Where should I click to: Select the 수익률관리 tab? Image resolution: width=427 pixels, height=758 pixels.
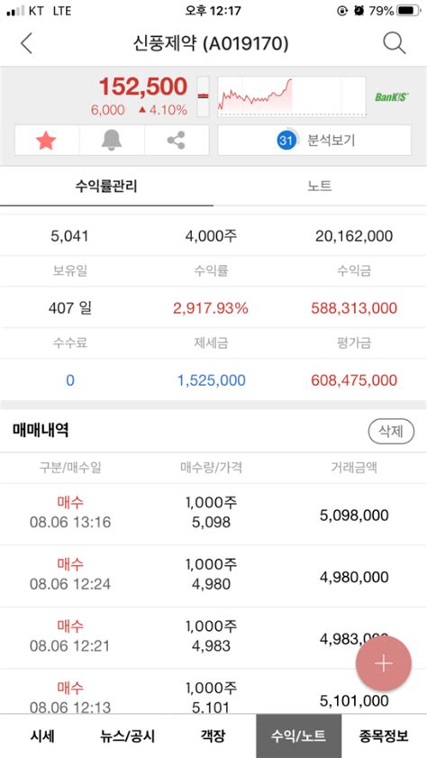(x=106, y=186)
